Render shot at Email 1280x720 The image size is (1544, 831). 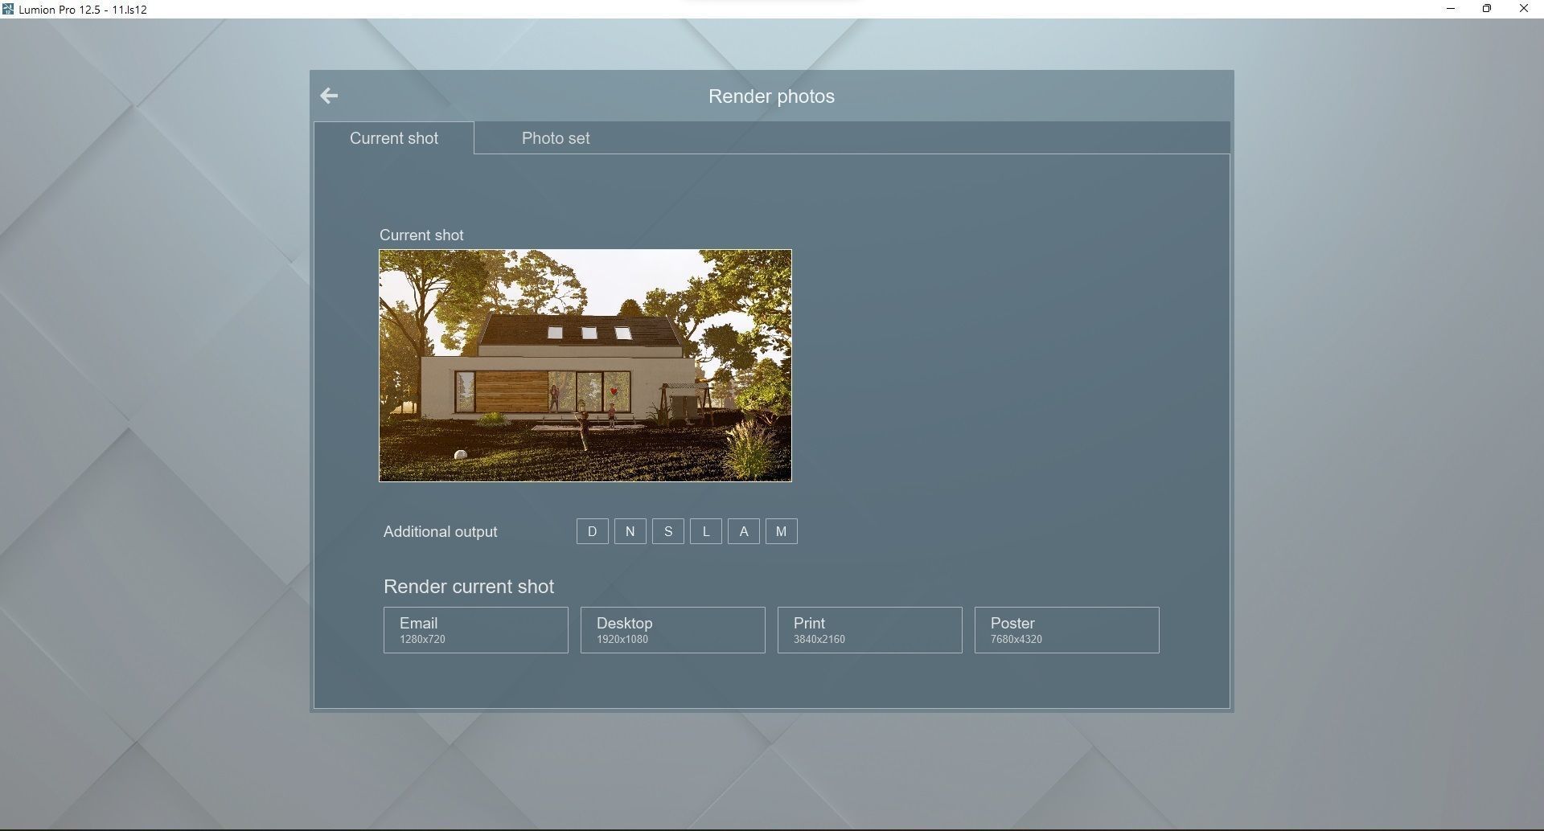click(476, 630)
